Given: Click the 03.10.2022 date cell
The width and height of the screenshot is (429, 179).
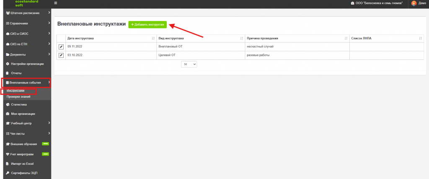Looking at the screenshot, I should [111, 55].
